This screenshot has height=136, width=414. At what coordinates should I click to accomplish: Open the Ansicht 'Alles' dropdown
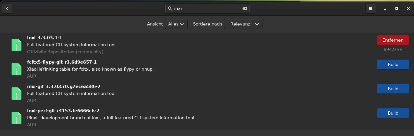176,24
